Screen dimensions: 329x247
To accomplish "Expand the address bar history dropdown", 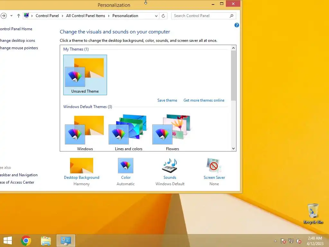I will coord(156,16).
